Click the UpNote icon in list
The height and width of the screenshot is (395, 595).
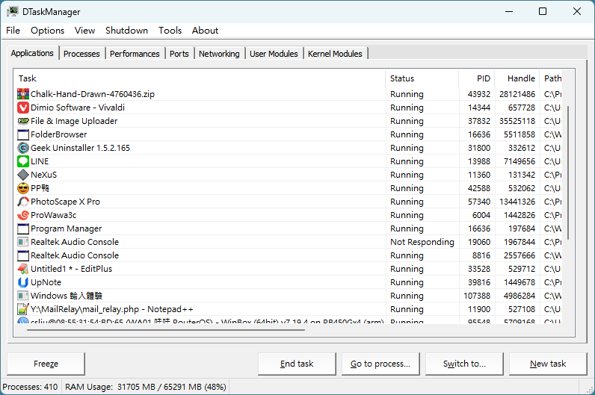click(x=23, y=282)
